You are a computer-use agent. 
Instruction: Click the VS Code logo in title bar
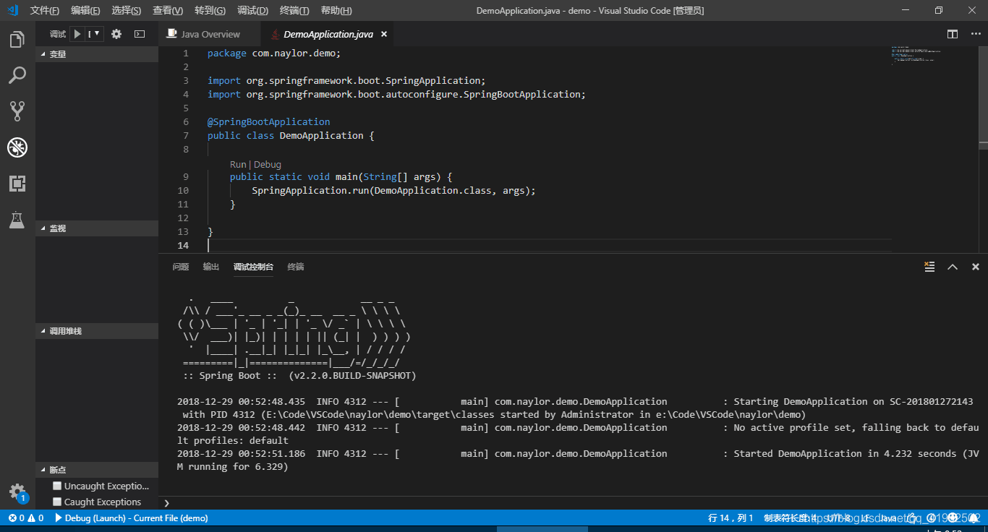pos(13,10)
